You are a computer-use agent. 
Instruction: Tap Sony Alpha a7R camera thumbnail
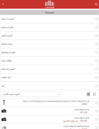coord(4,119)
